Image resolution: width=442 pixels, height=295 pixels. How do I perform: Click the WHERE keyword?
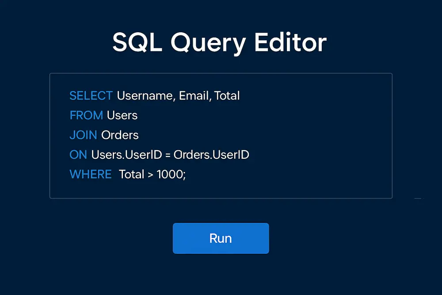90,174
